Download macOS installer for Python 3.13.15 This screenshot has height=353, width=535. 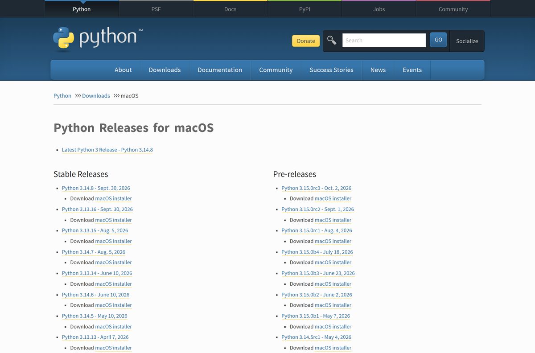(x=113, y=242)
